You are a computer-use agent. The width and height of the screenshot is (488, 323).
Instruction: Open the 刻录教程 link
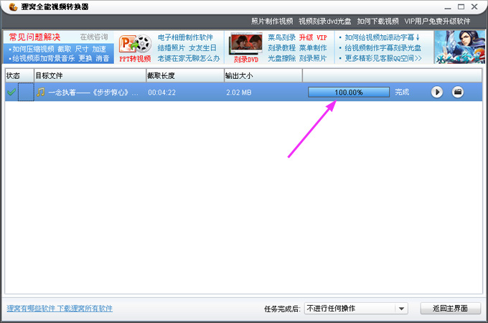[x=281, y=48]
